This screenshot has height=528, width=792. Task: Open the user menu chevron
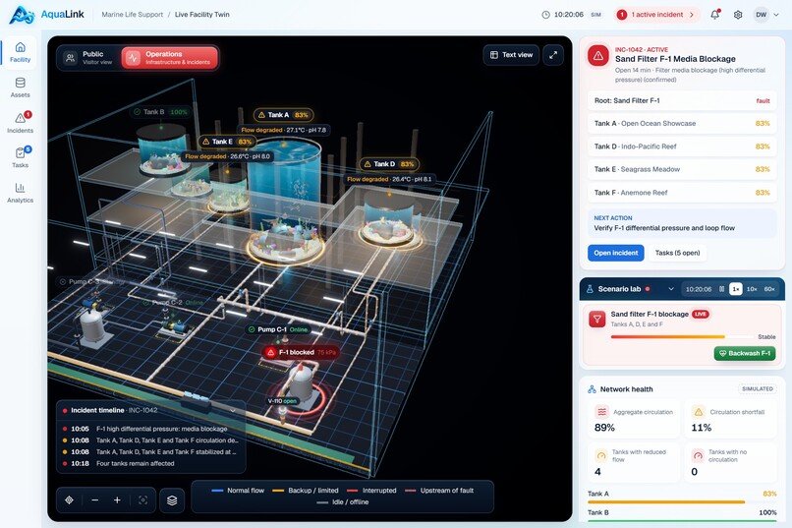(x=776, y=15)
